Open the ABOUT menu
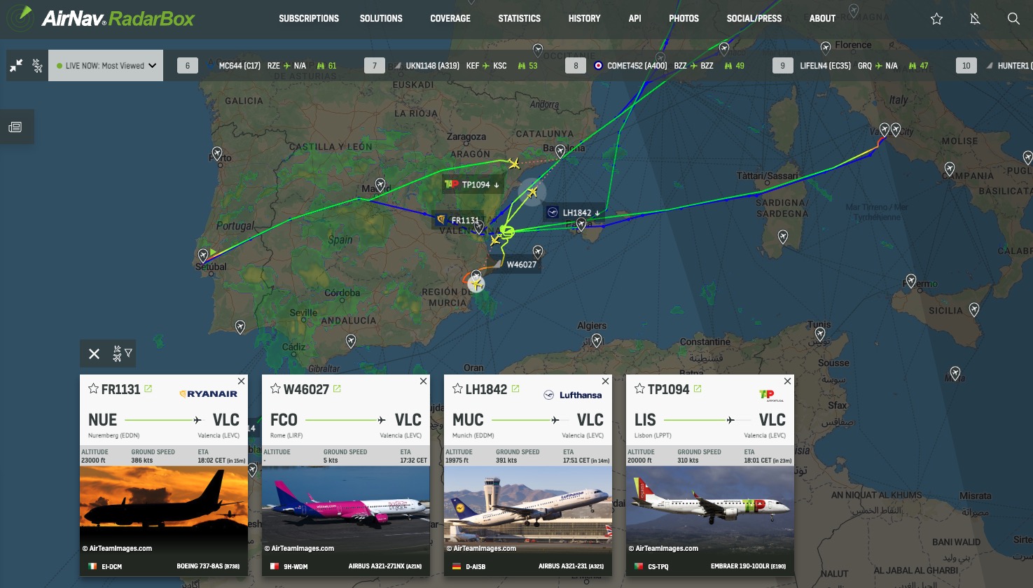 (x=822, y=19)
